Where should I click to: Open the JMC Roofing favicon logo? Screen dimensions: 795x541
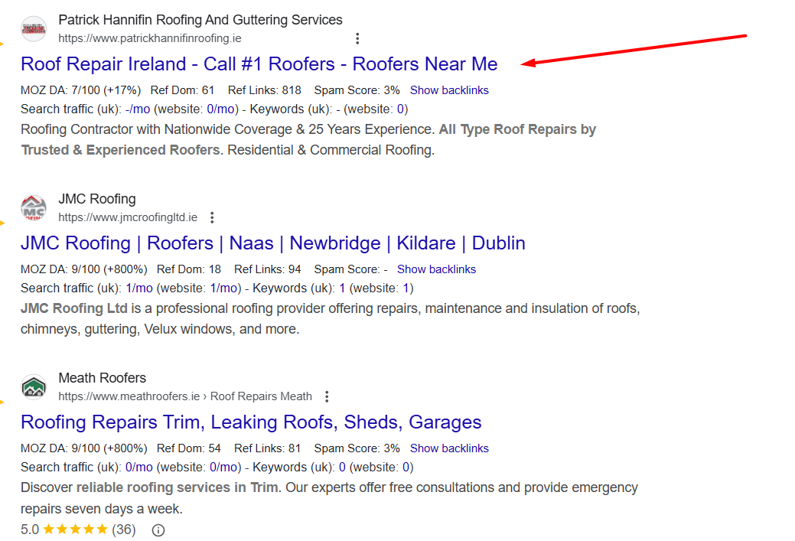(34, 208)
